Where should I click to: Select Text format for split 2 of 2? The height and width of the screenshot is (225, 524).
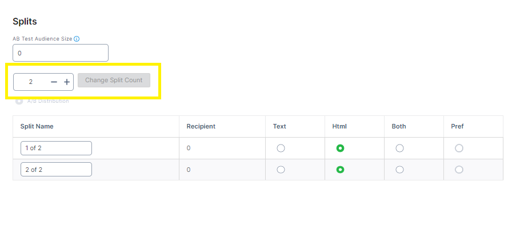pos(281,170)
